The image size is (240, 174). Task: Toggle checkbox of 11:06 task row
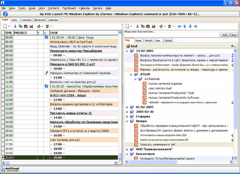pos(3,82)
